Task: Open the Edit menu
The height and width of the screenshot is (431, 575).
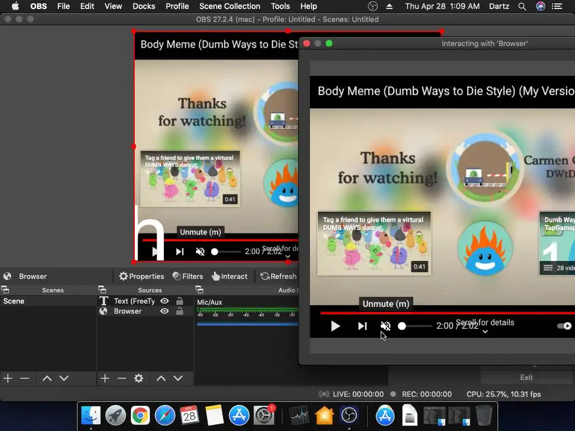Action: (x=87, y=6)
